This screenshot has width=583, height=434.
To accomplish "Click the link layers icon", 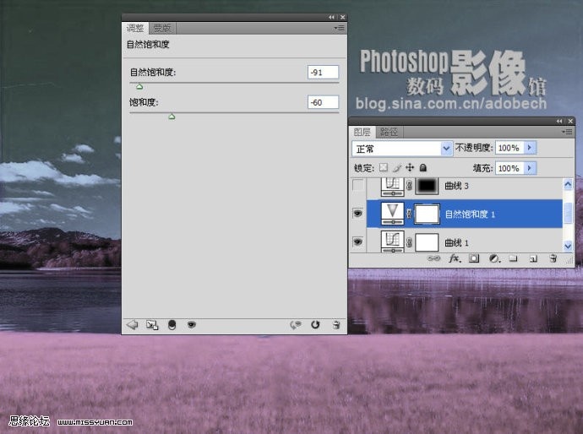I will tap(433, 258).
